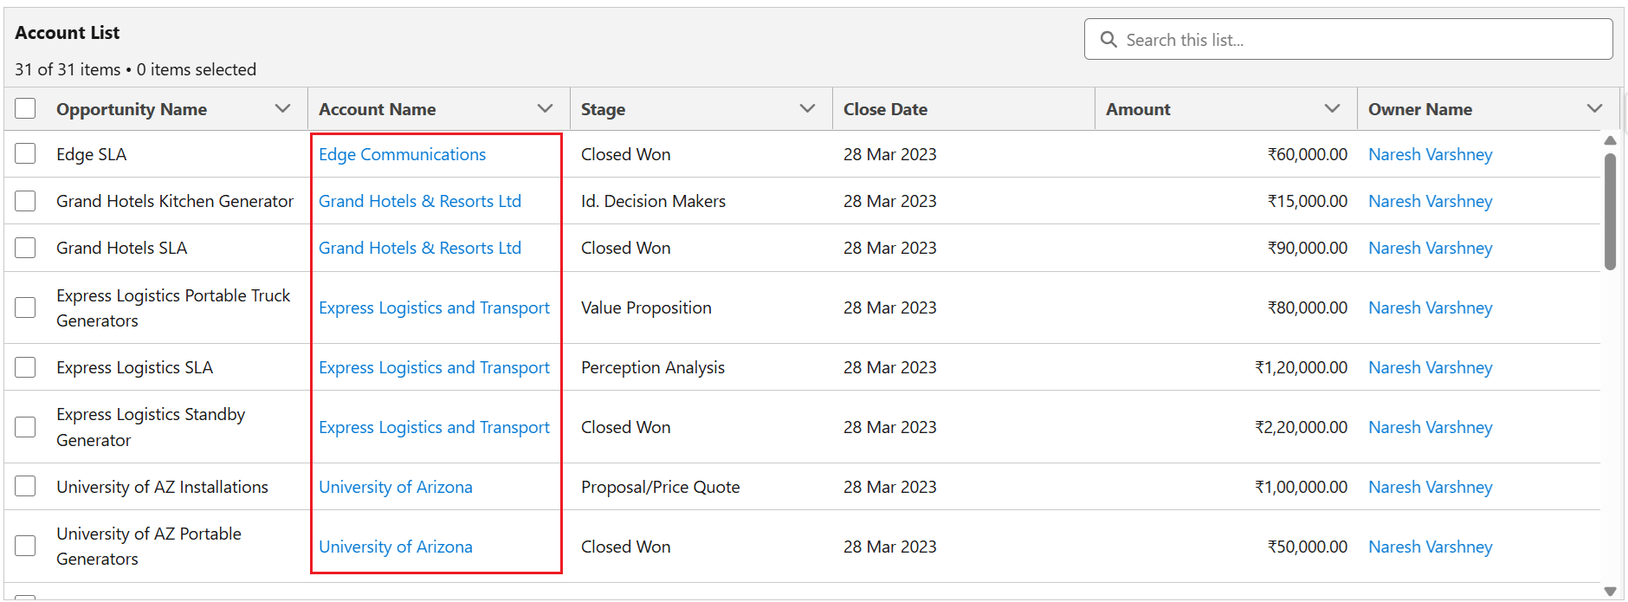Open Grand Hotels & Resorts Ltd for Kitchen Generator

tap(420, 201)
